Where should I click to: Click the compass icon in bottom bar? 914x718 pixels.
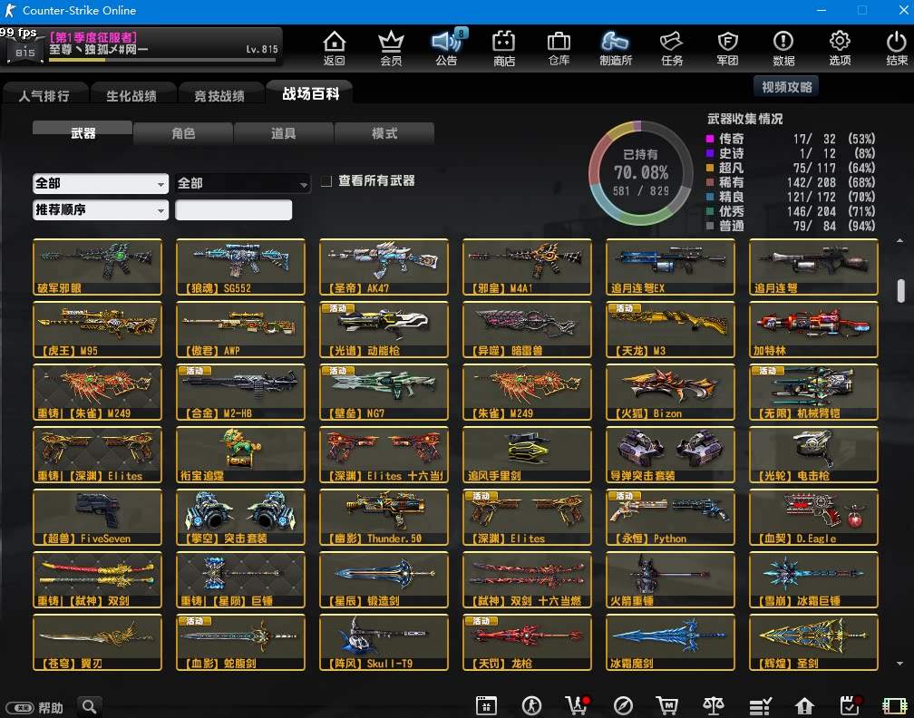coord(623,705)
